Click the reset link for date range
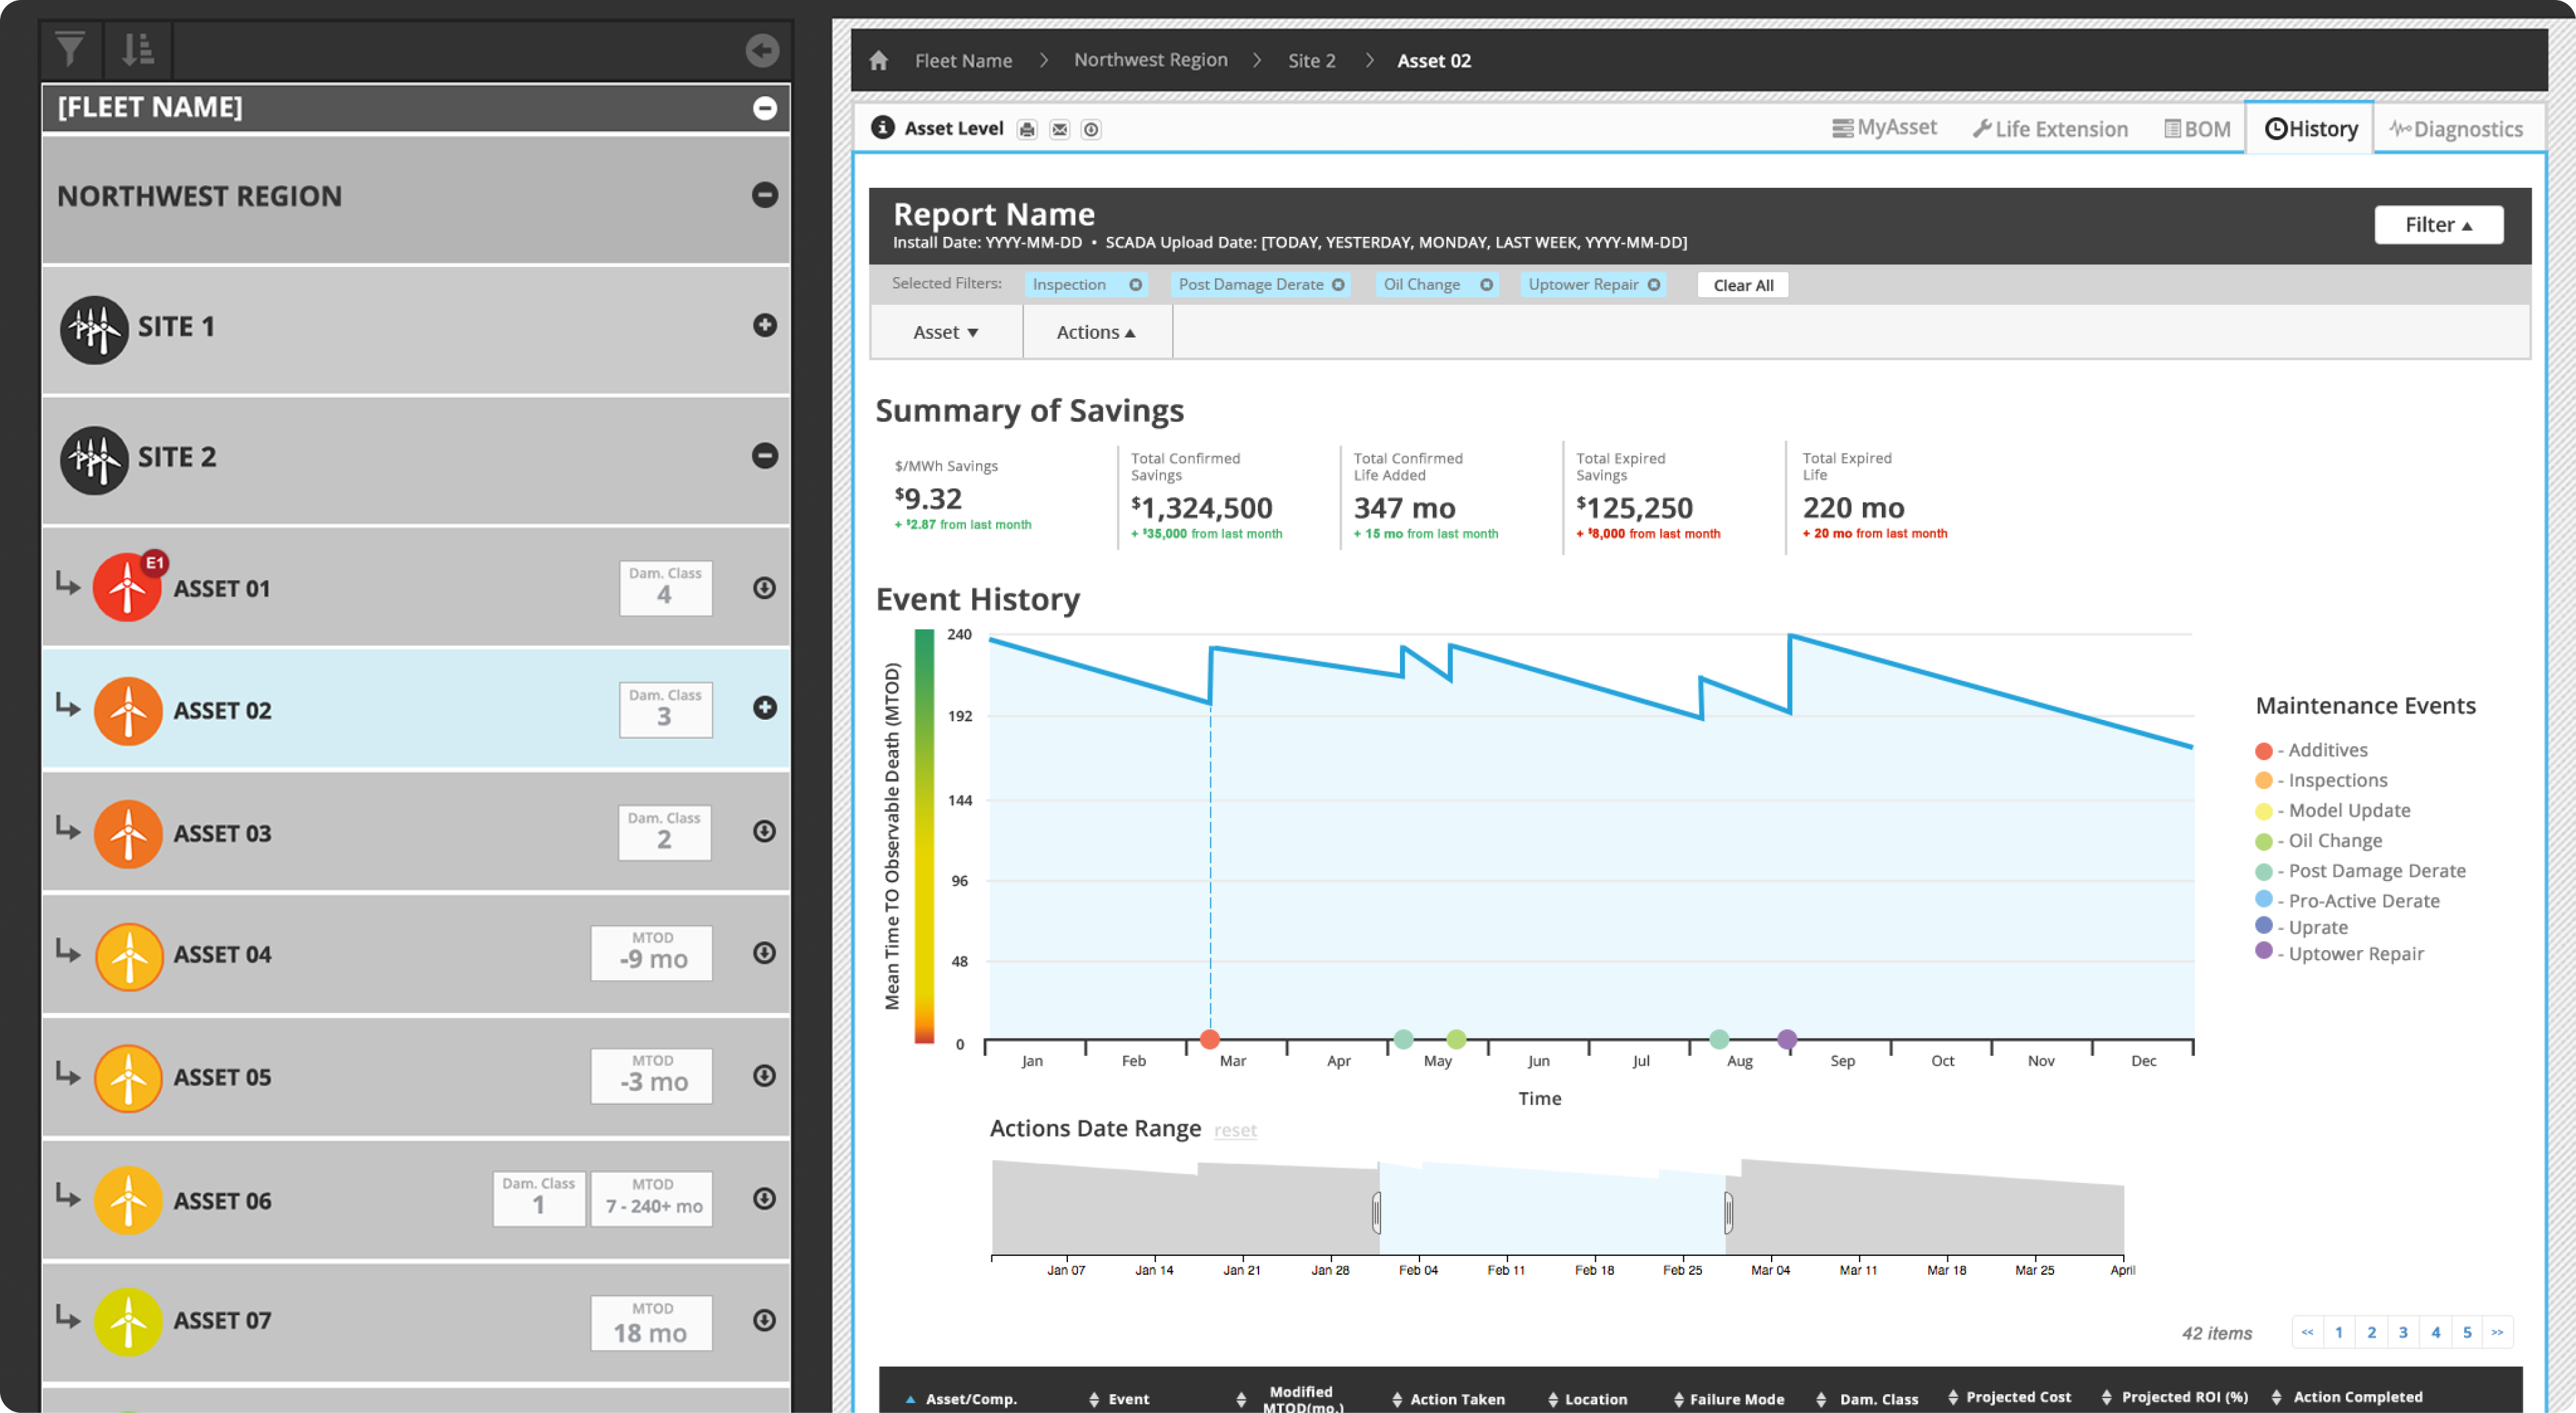The width and height of the screenshot is (2576, 1413). pos(1234,1130)
